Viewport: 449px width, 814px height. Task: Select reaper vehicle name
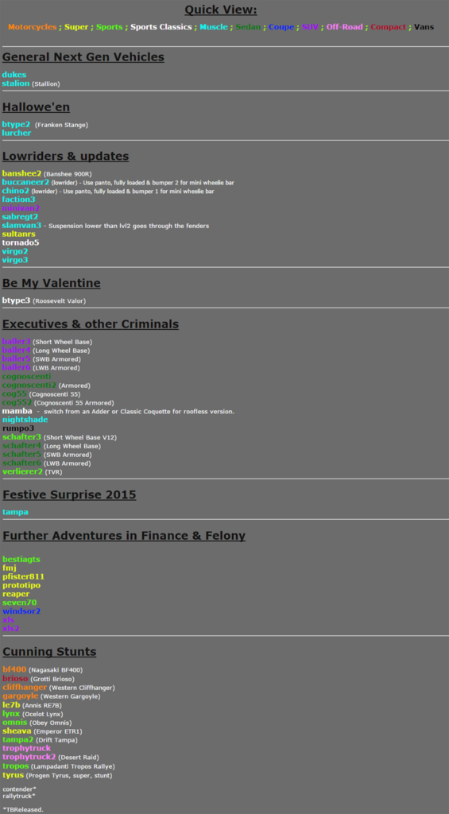16,594
